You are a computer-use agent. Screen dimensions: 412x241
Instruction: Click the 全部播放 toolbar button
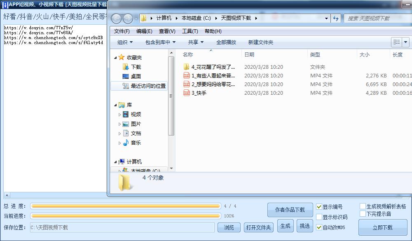click(226, 42)
